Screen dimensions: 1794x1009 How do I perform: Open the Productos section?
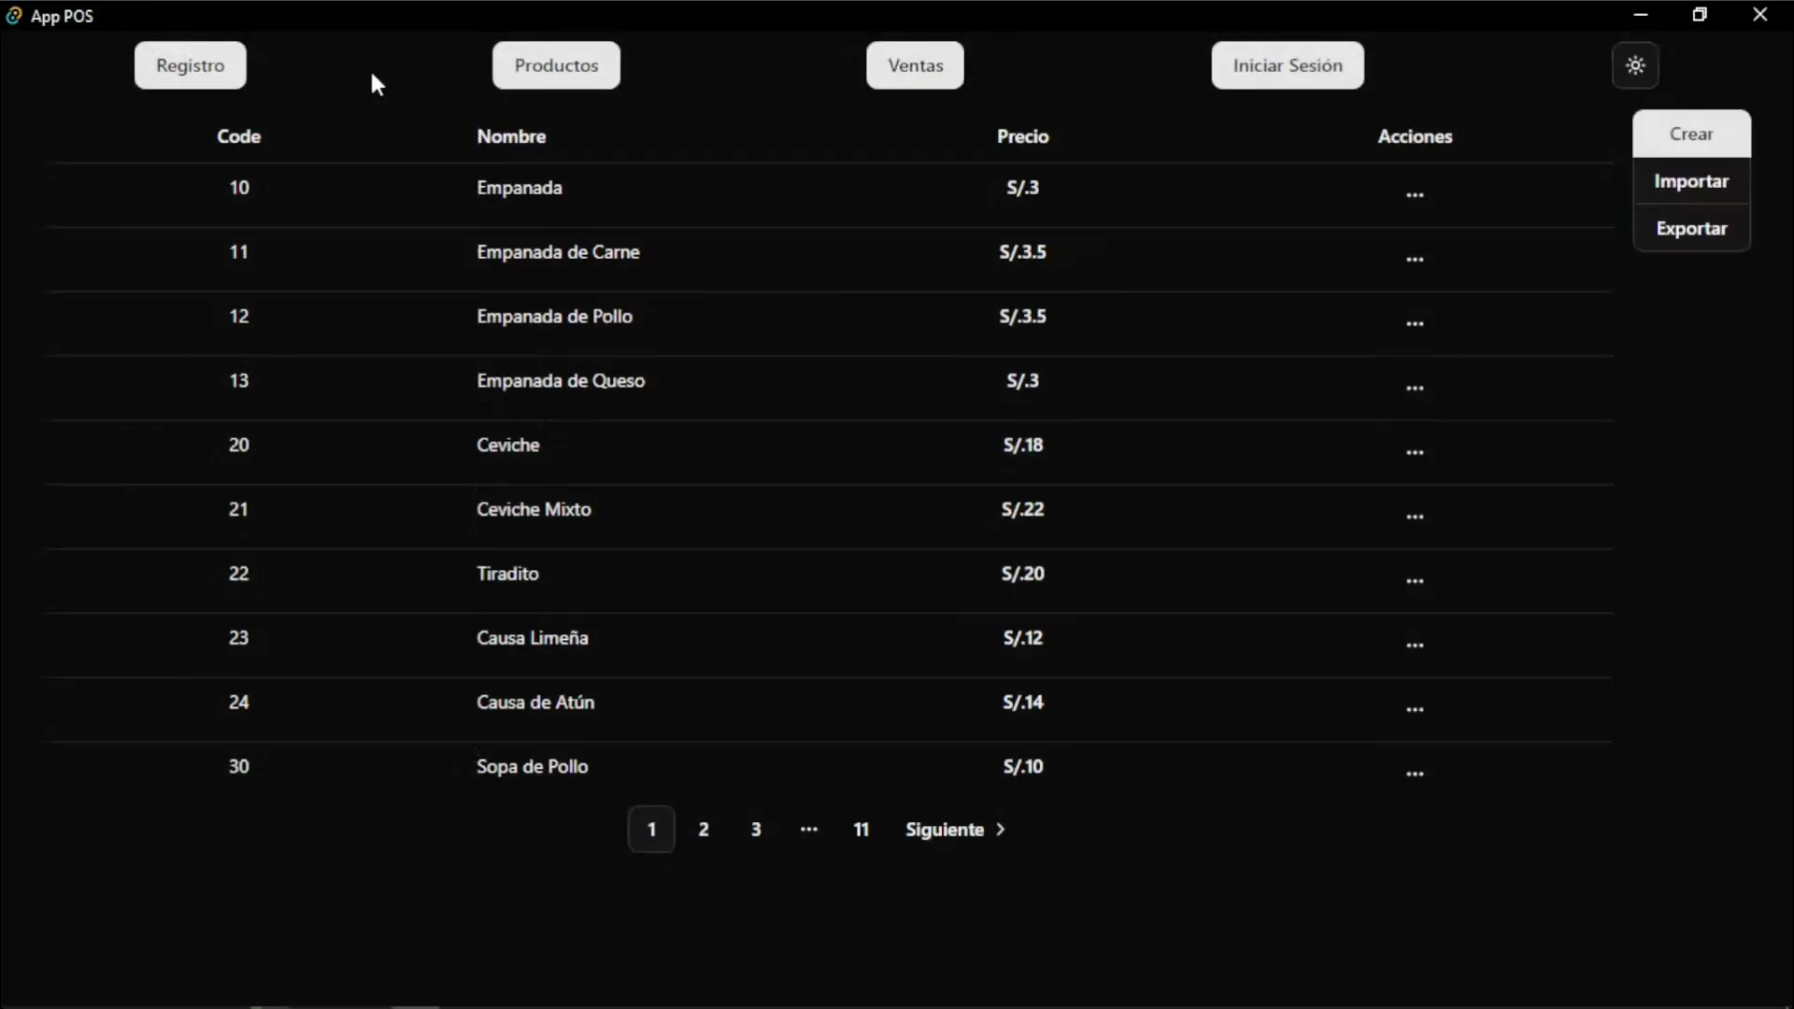556,65
